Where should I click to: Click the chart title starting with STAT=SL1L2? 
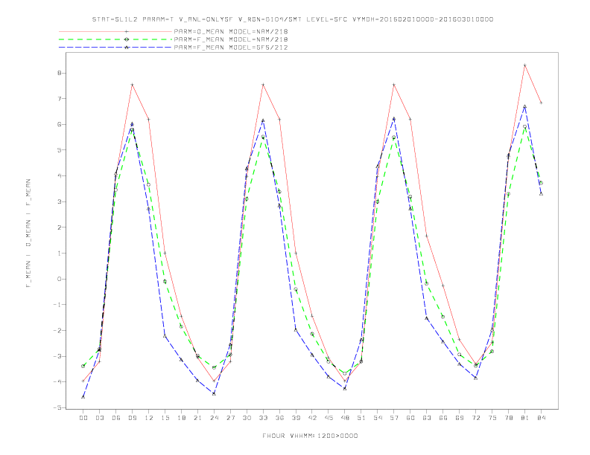pyautogui.click(x=293, y=19)
